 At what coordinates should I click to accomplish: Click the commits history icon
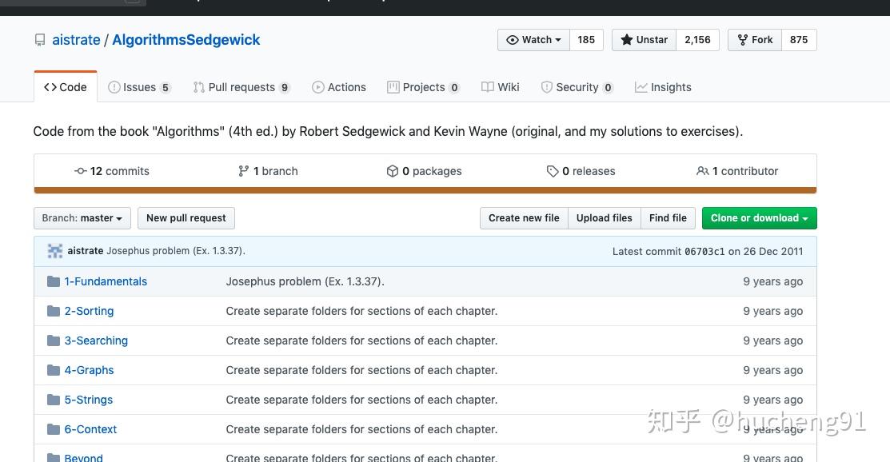pos(80,171)
